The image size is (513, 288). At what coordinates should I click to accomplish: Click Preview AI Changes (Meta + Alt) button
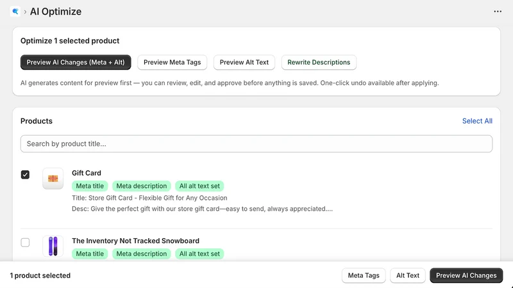tap(76, 62)
